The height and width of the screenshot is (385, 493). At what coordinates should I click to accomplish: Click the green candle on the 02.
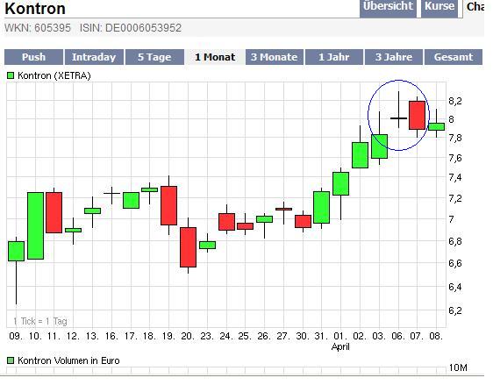pyautogui.click(x=360, y=155)
